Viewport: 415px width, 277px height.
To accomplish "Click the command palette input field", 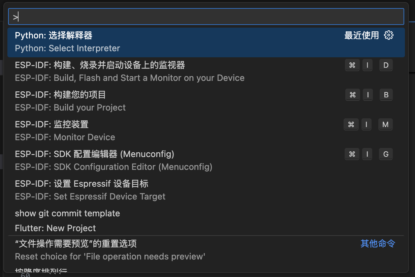I will 205,17.
